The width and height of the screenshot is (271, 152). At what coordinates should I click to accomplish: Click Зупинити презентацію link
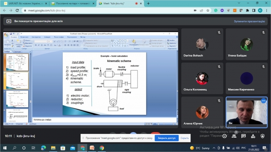tap(249, 22)
